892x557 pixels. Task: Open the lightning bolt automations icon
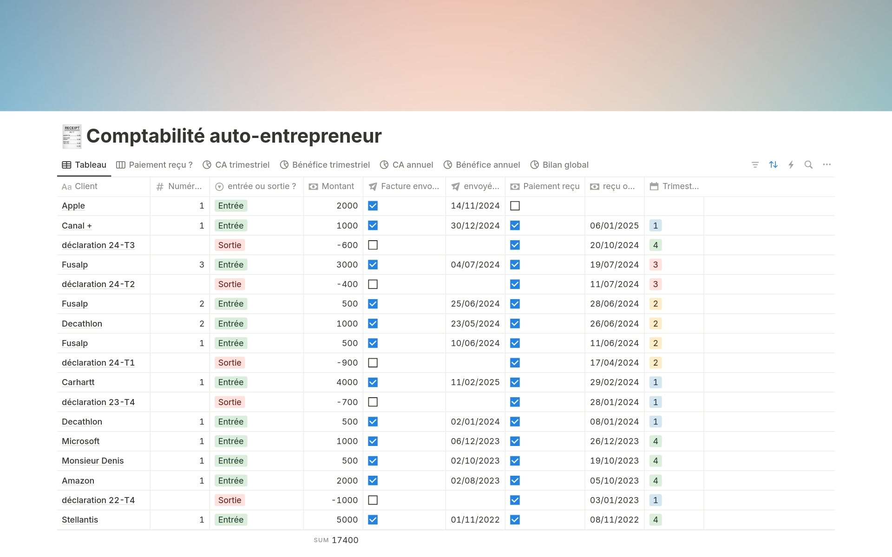coord(791,165)
